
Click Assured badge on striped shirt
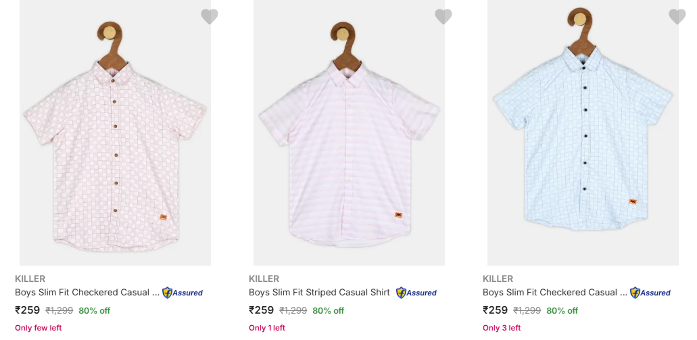(416, 293)
